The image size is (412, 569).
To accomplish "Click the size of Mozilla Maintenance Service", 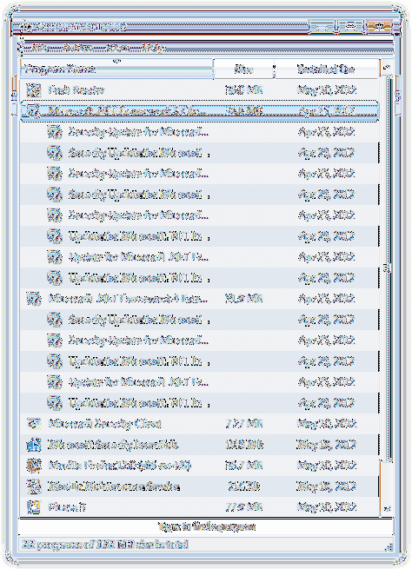I will point(243,486).
